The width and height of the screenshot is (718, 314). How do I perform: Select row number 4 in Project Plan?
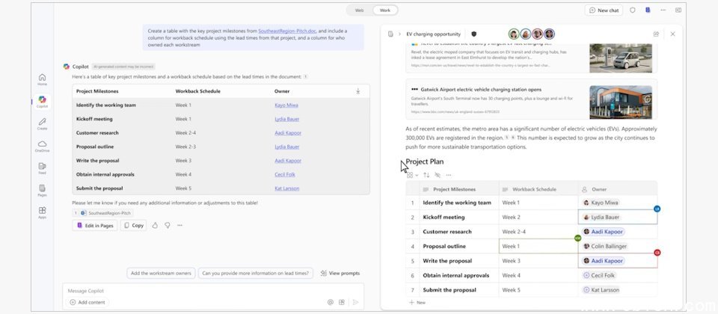413,246
